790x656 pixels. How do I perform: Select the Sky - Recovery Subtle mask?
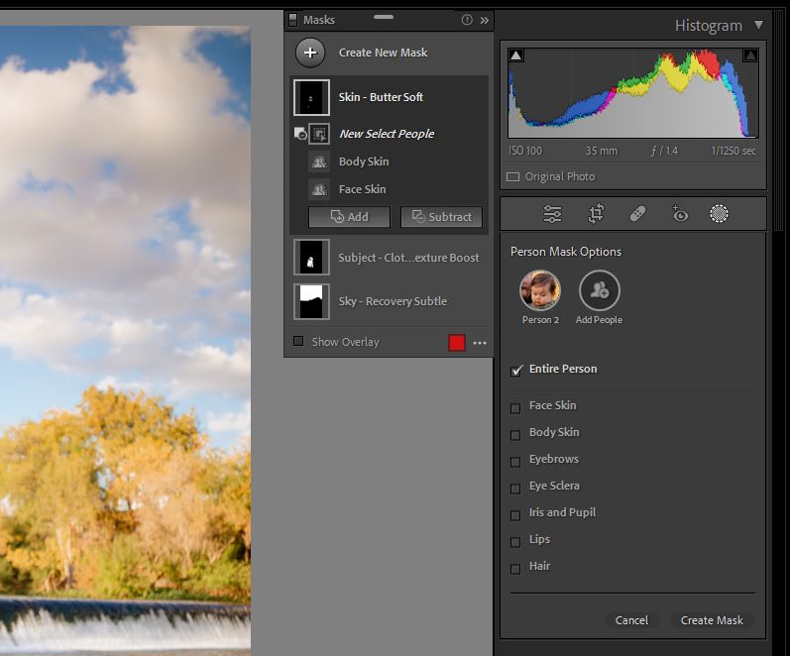tap(392, 301)
